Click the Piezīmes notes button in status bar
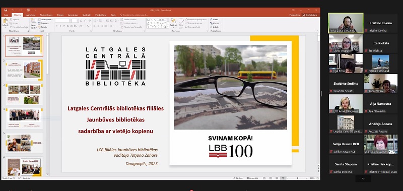 238,178
